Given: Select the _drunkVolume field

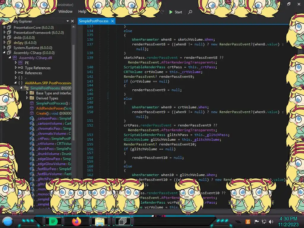Looking at the screenshot, I should coord(54,153).
